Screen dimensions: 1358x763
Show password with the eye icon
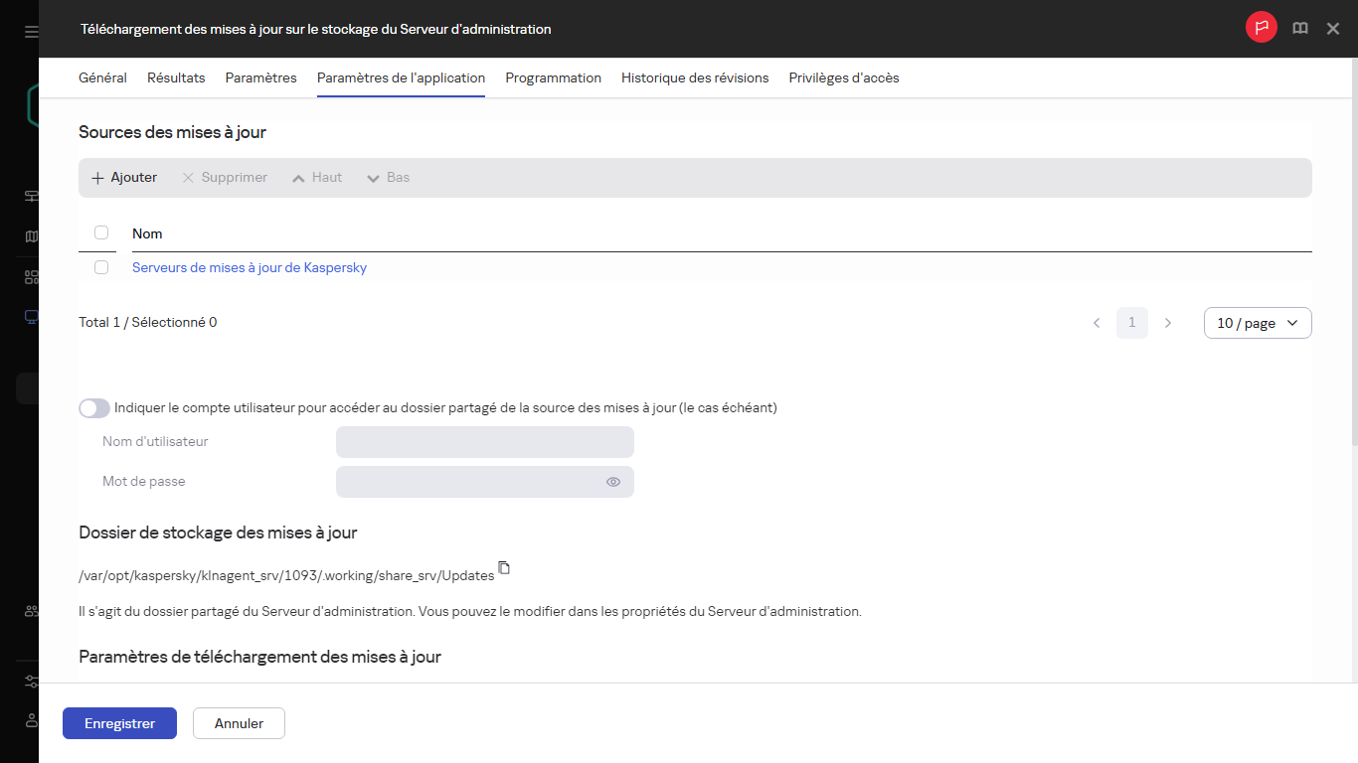tap(613, 482)
